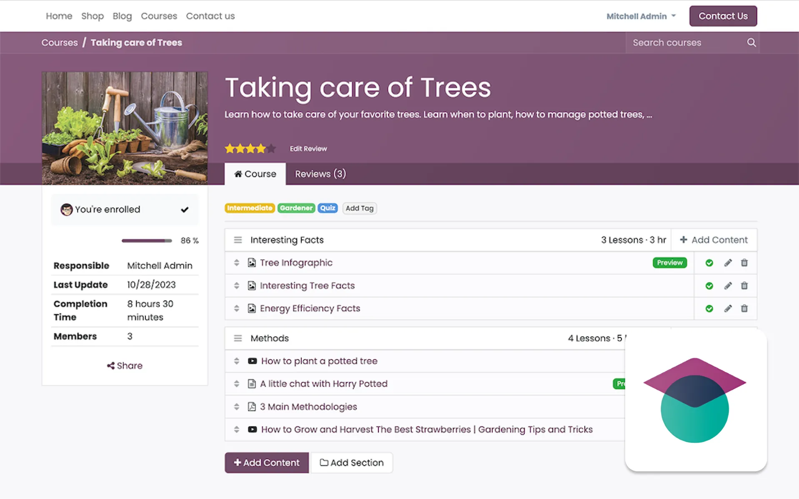This screenshot has height=499, width=799.
Task: Click the pencil edit icon for Tree Infographic
Action: pyautogui.click(x=728, y=263)
